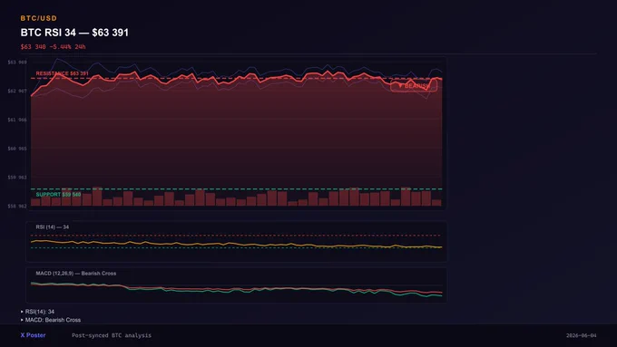Click the MACD (12,26,9) Bearish Cross title

(76, 273)
